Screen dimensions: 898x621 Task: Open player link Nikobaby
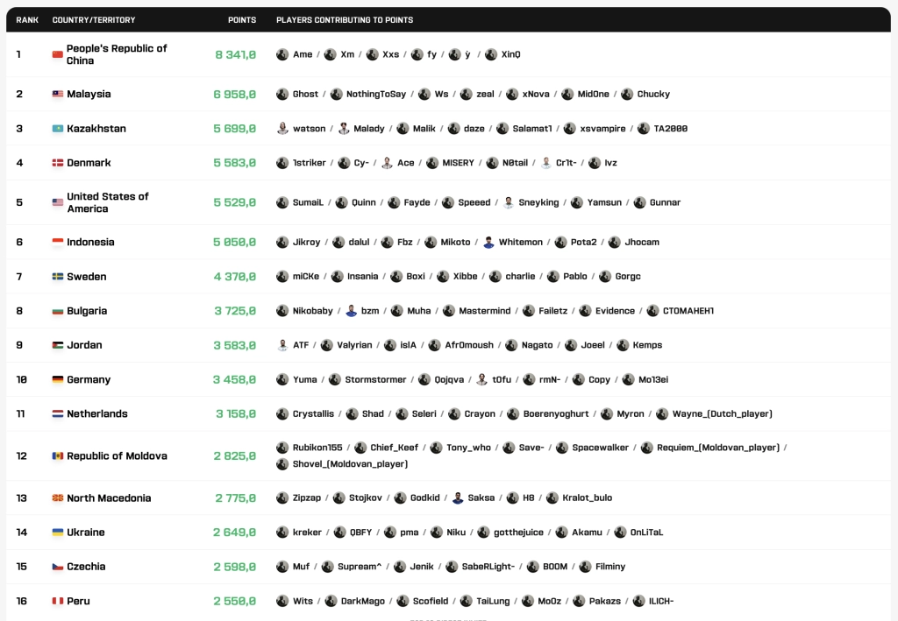[313, 311]
